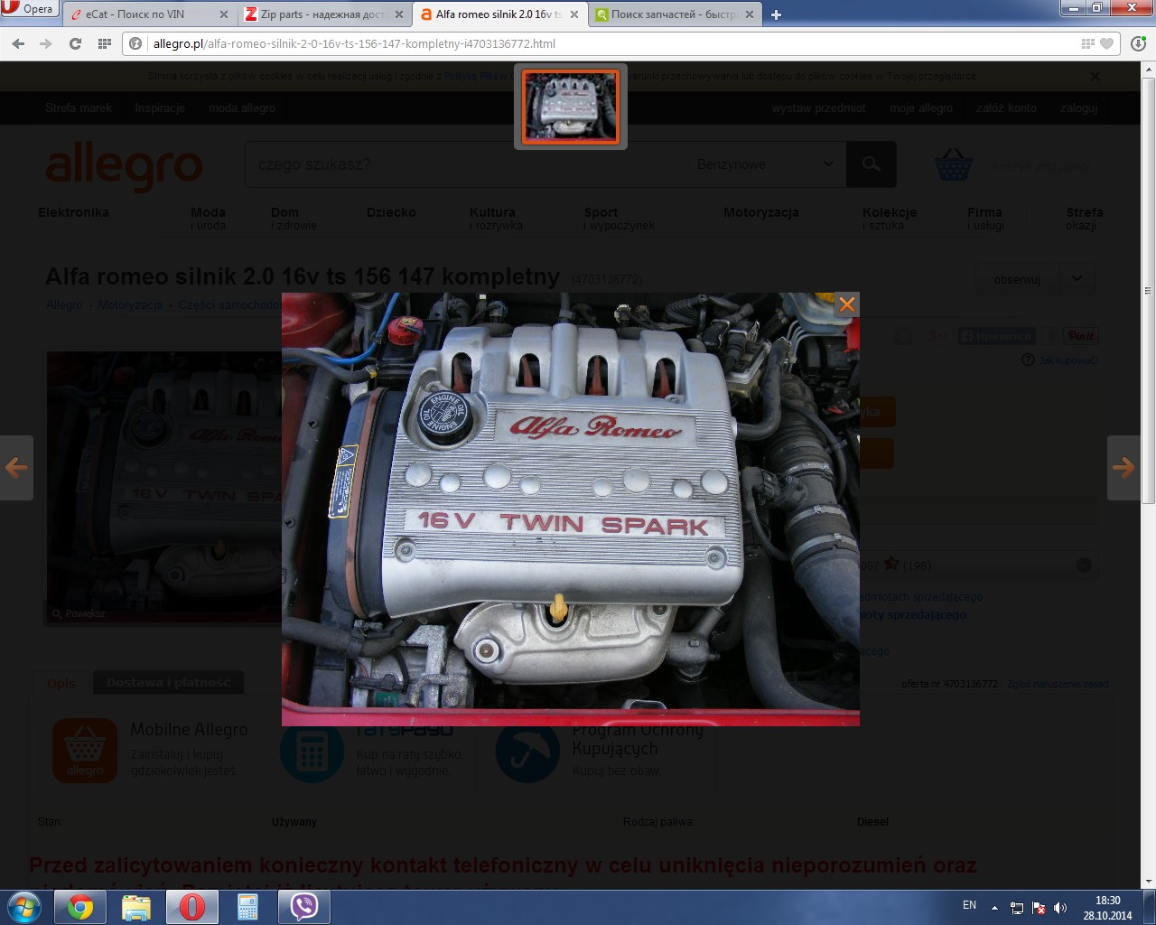Open a new browser tab
Image resolution: width=1156 pixels, height=925 pixels.
(x=776, y=14)
